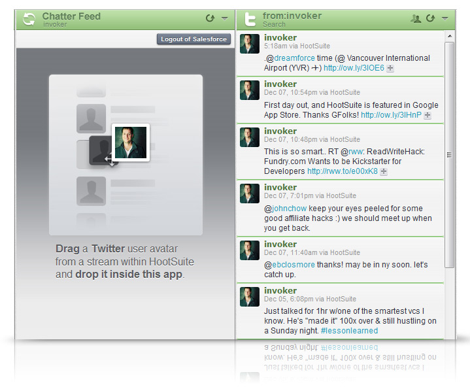Click the tweet stream scrollbar thumb
The width and height of the screenshot is (470, 389).
[x=449, y=155]
